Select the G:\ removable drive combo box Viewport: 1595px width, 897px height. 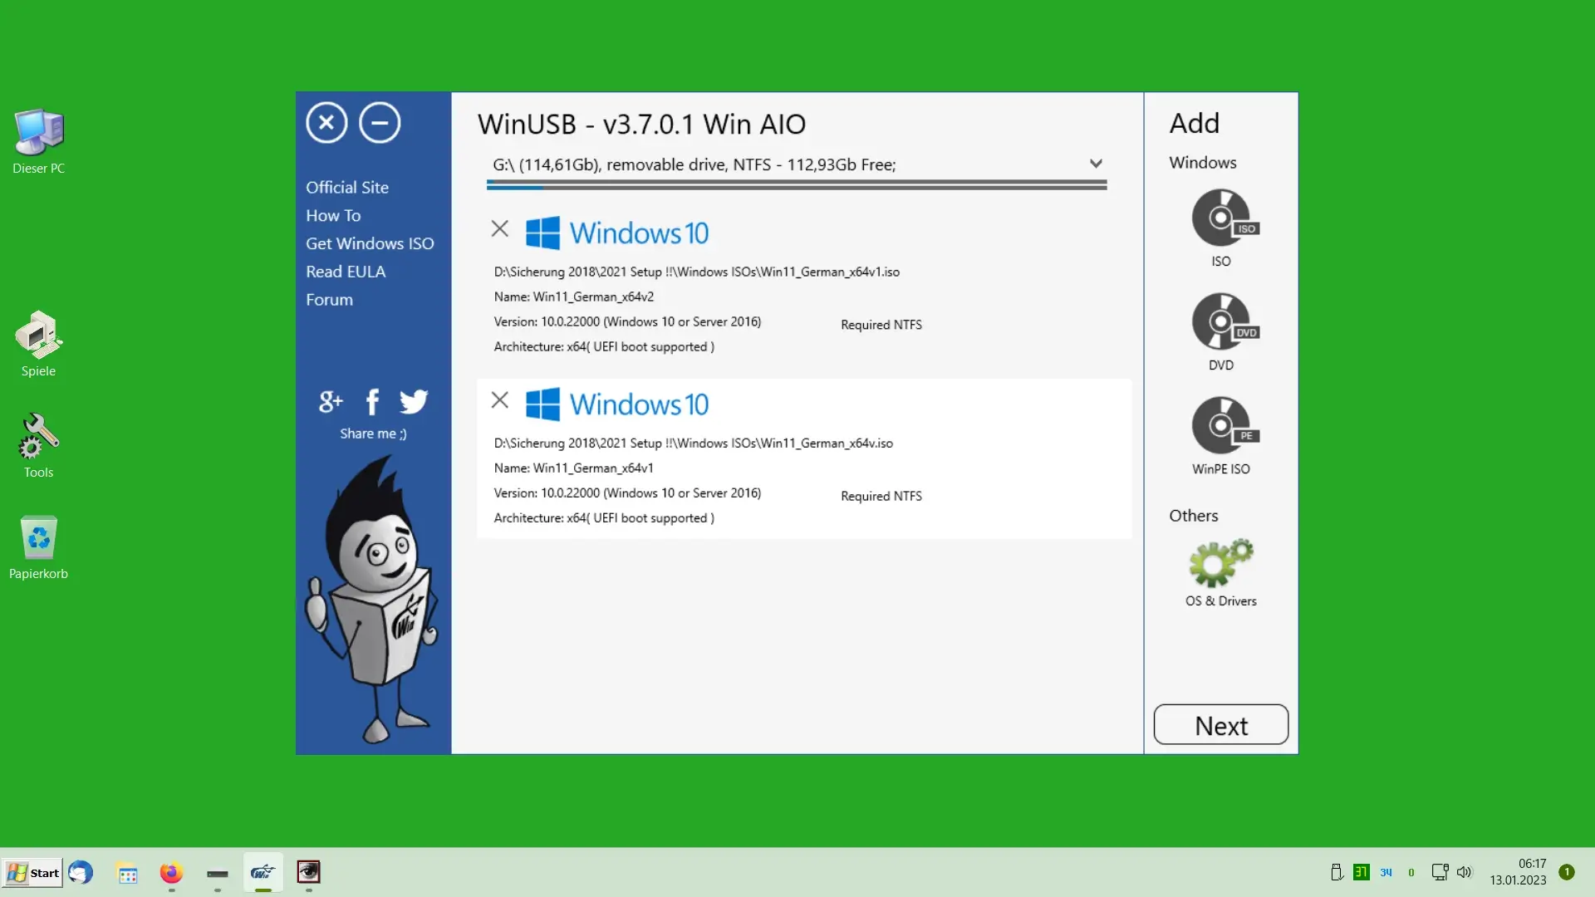click(x=797, y=164)
